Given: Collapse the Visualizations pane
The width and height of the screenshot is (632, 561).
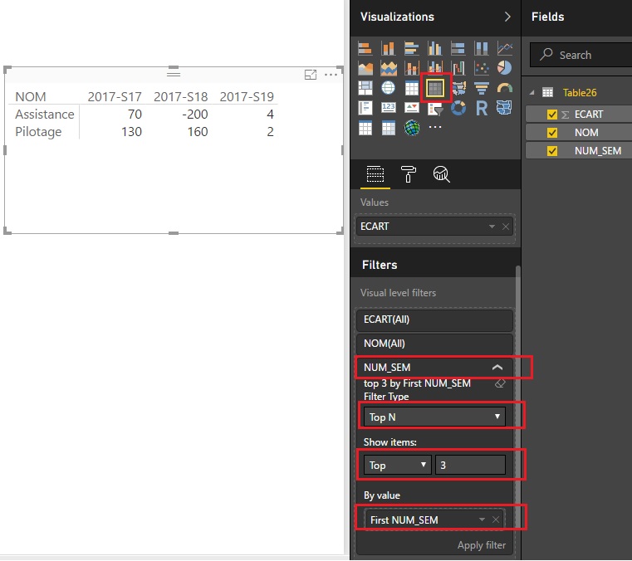Looking at the screenshot, I should 507,17.
